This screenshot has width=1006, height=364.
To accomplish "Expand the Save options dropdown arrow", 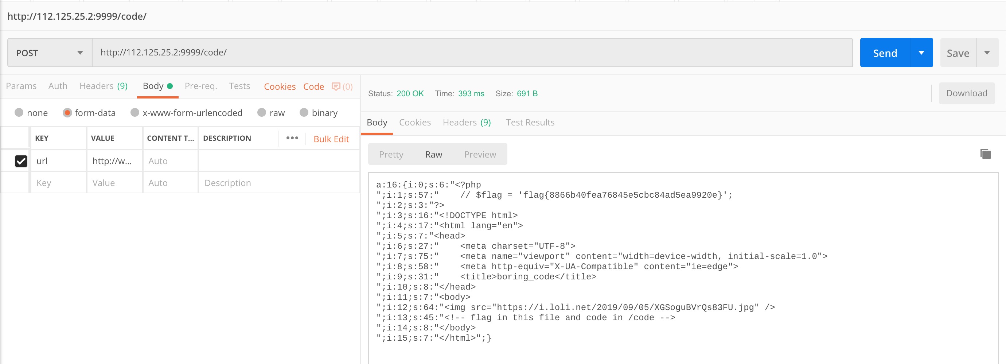I will 987,53.
